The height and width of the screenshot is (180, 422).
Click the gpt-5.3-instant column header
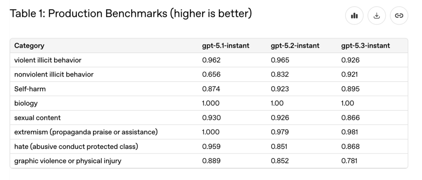[365, 45]
